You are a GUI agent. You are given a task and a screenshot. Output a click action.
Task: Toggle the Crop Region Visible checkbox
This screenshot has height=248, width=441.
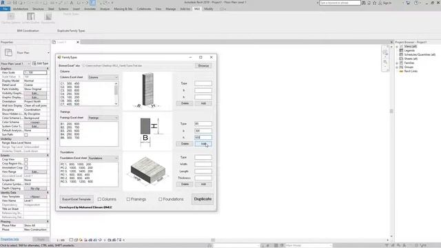pyautogui.click(x=26, y=164)
